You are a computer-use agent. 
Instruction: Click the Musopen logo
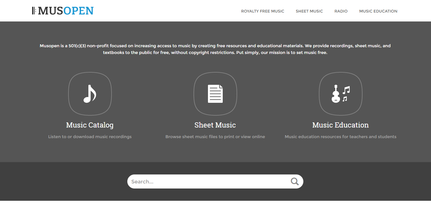pyautogui.click(x=63, y=11)
